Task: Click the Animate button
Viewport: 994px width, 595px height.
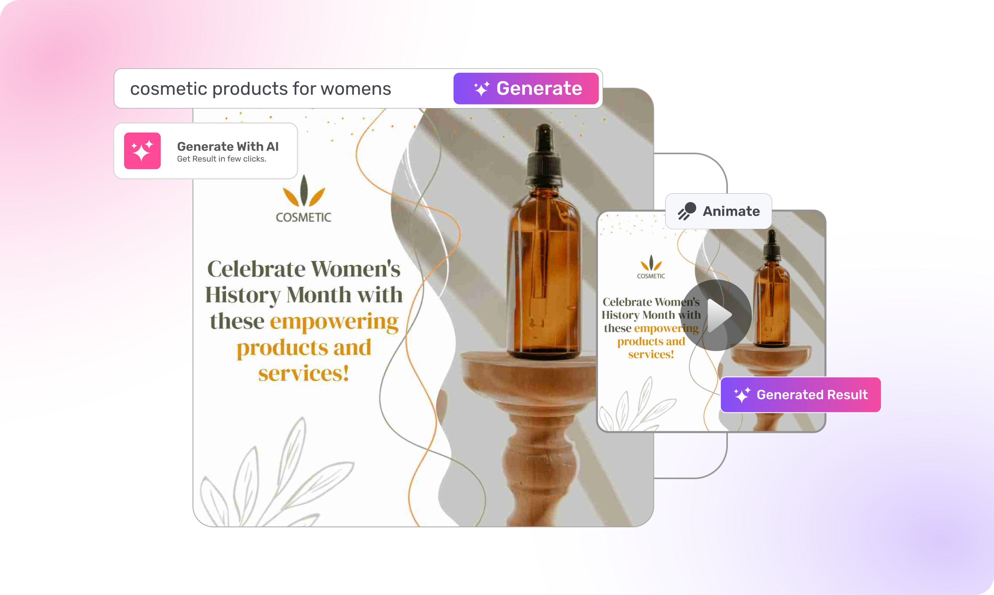Action: [718, 211]
